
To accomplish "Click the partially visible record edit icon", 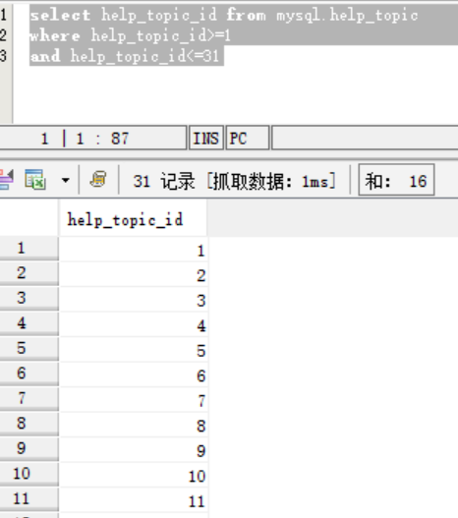I will [6, 180].
